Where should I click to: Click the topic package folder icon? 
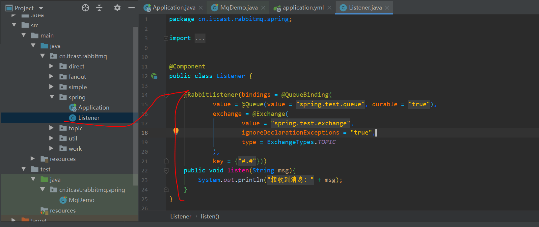click(x=63, y=128)
